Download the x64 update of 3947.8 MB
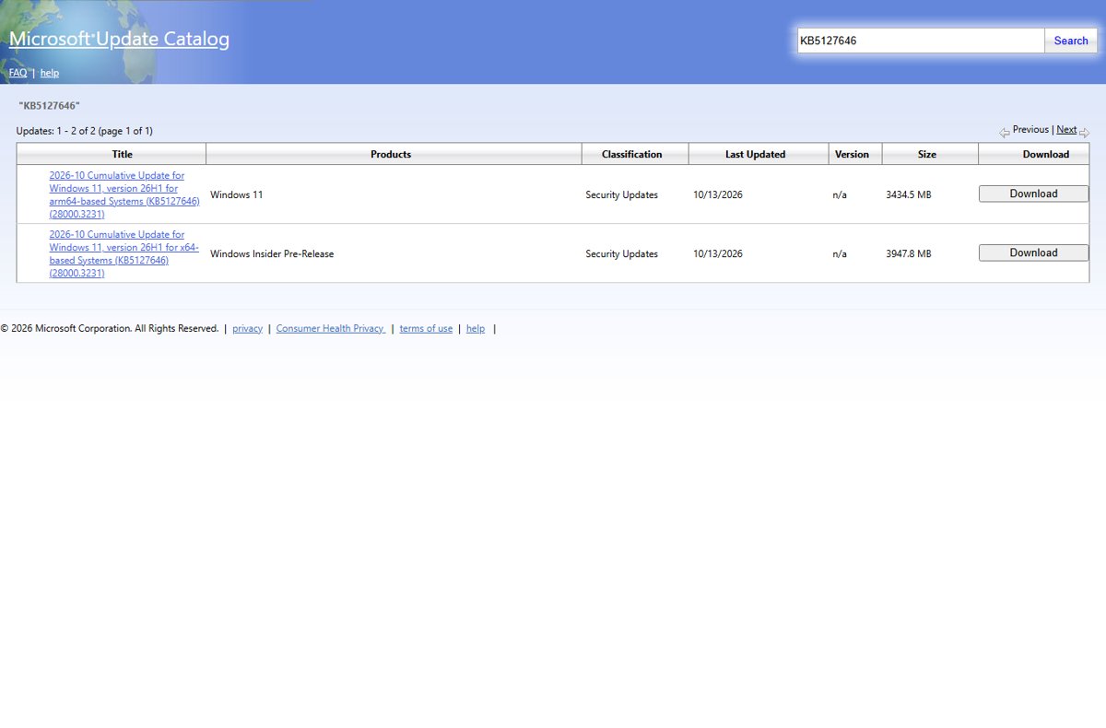This screenshot has width=1106, height=728. tap(1033, 252)
